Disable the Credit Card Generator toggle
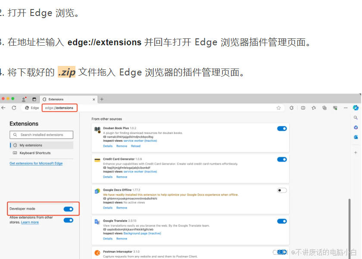 tap(282, 159)
